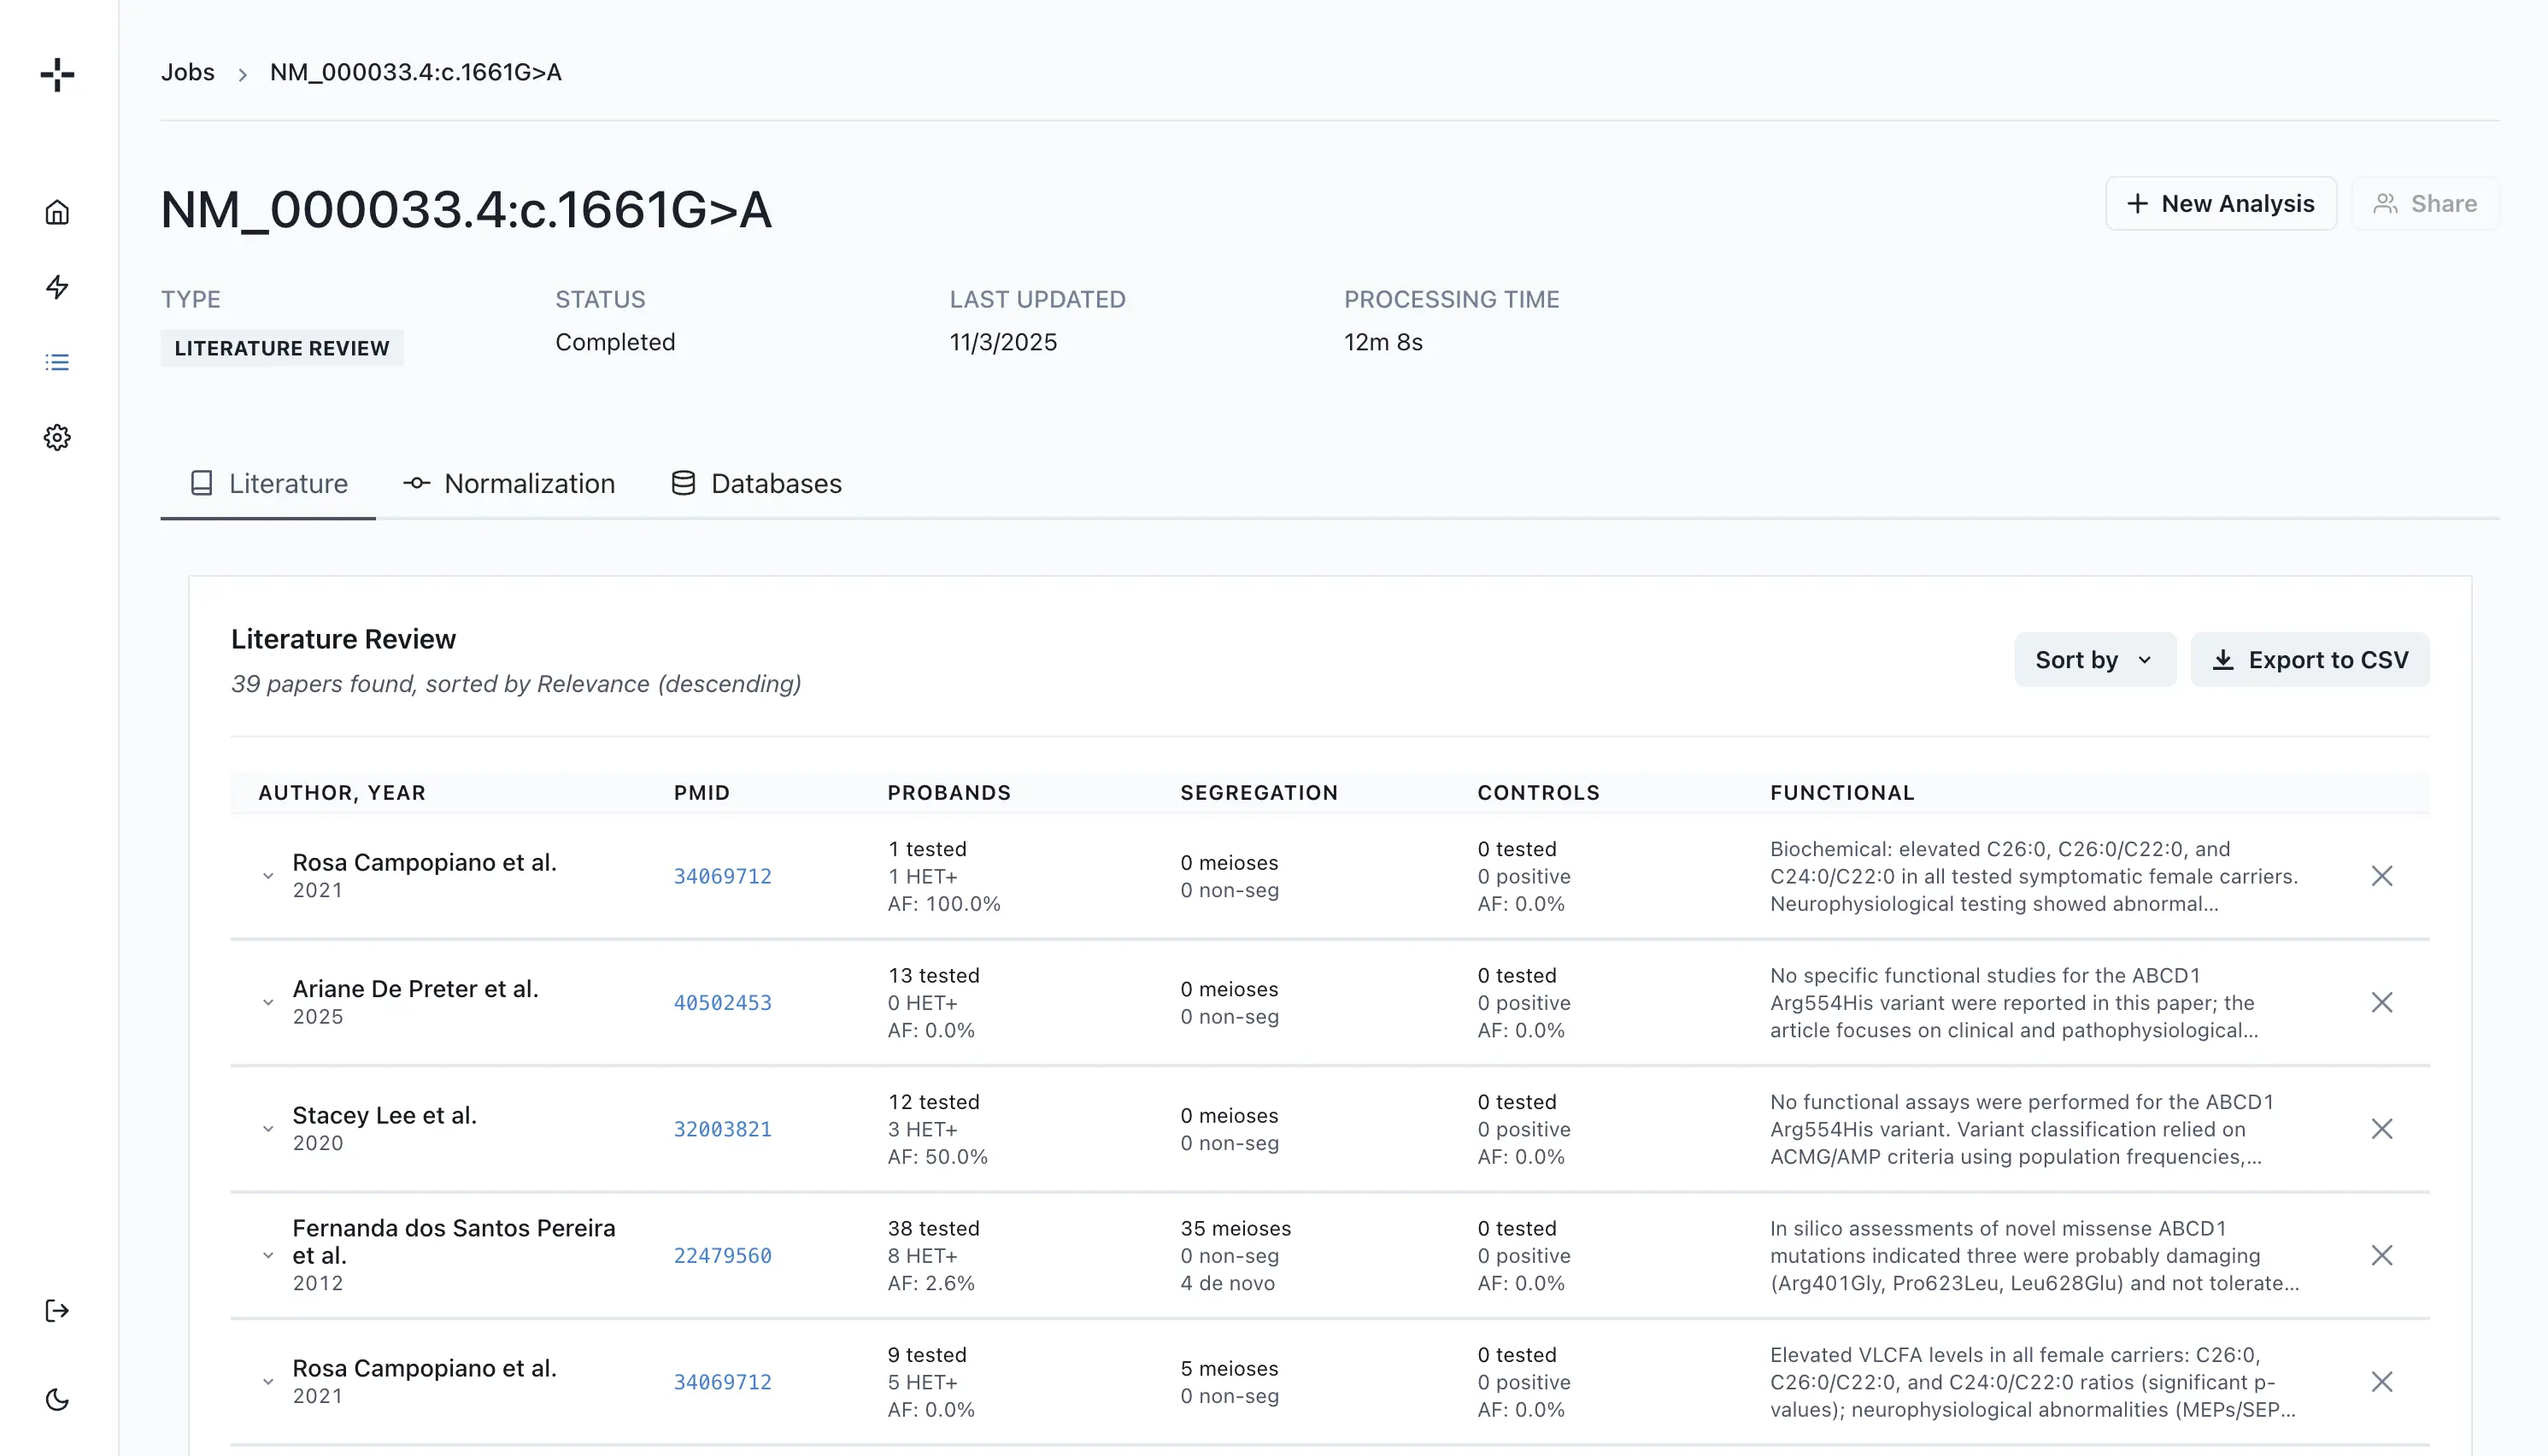Log out using the sign-out icon
This screenshot has height=1456, width=2548.
pos(57,1311)
